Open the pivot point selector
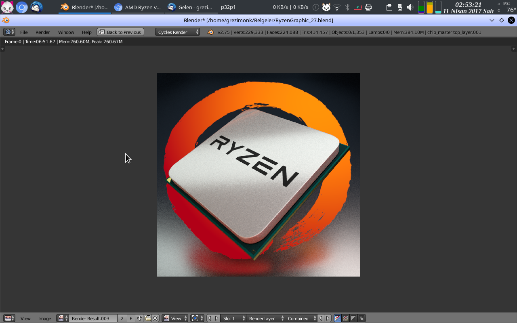 point(198,318)
